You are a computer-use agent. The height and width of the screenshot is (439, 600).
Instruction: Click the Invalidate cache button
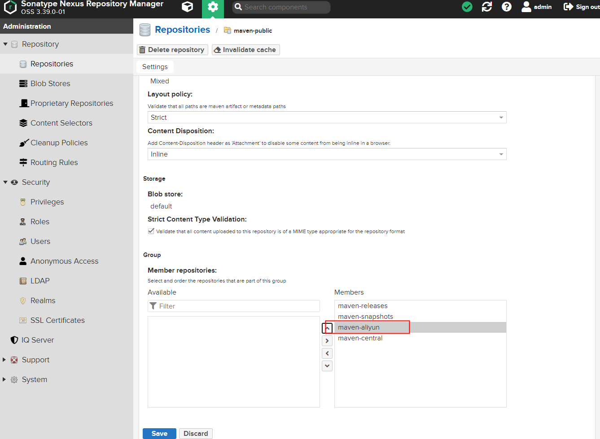246,50
